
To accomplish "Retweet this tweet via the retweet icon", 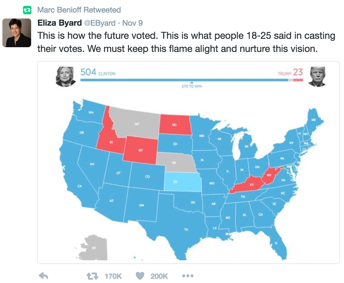I will (92, 276).
